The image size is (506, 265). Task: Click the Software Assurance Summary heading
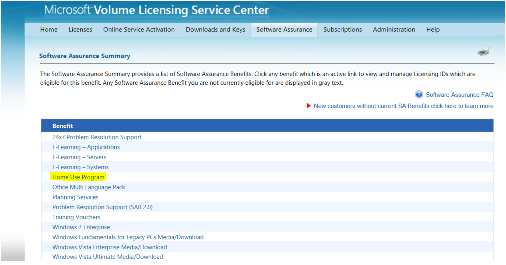coord(85,56)
